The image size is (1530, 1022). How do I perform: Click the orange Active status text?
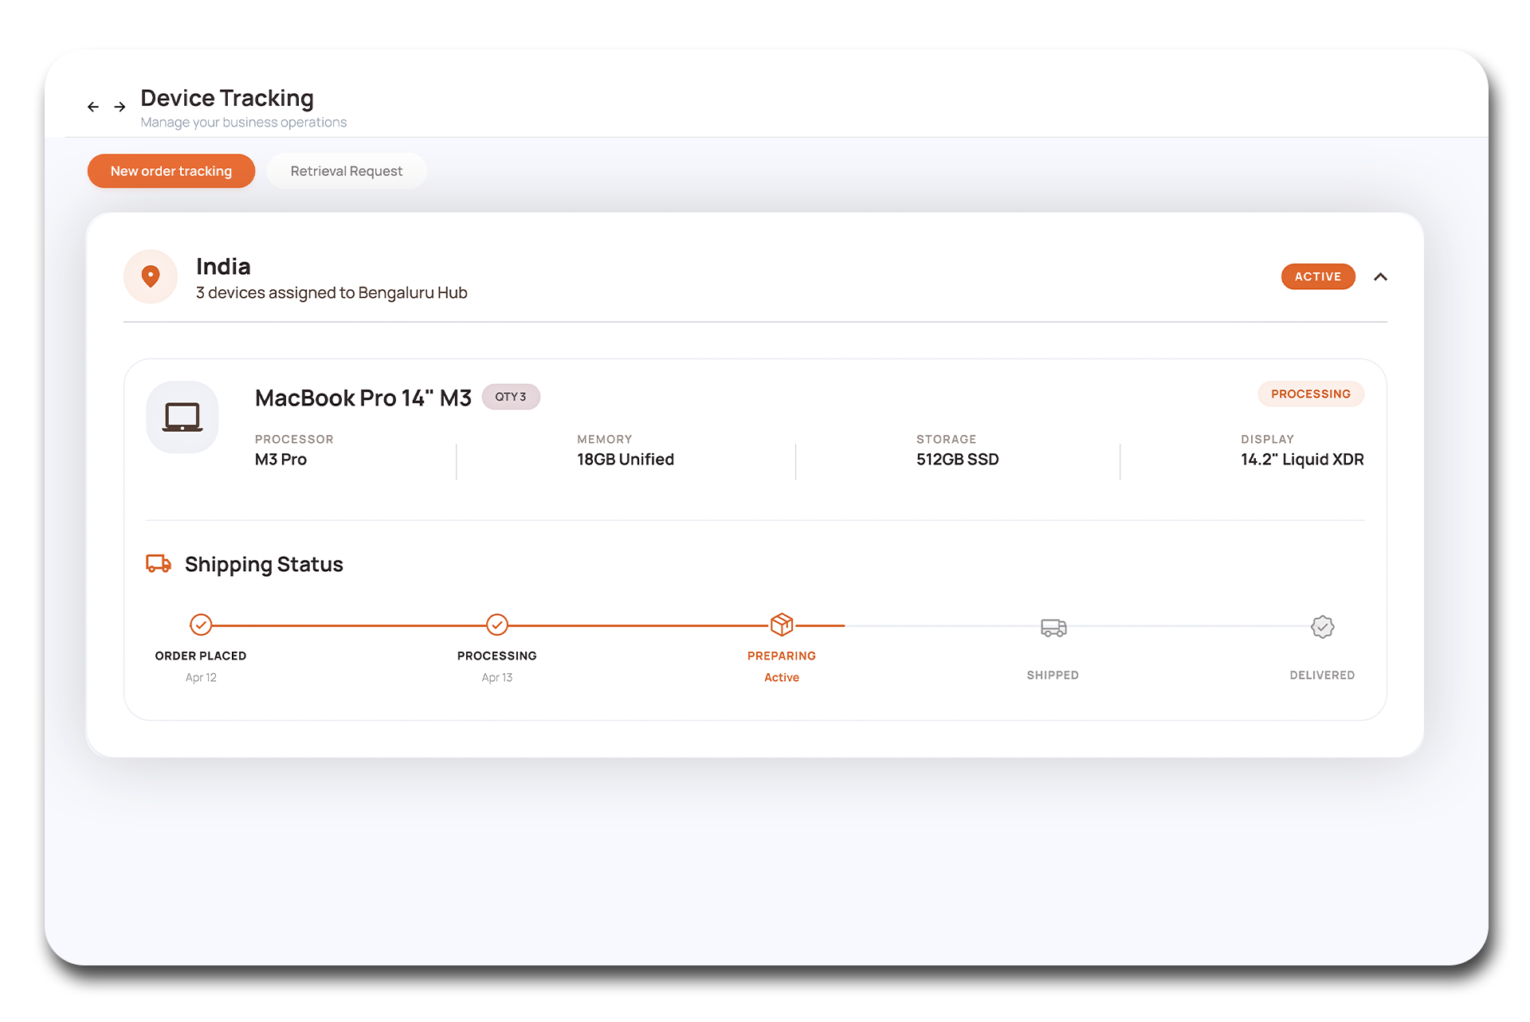(782, 678)
